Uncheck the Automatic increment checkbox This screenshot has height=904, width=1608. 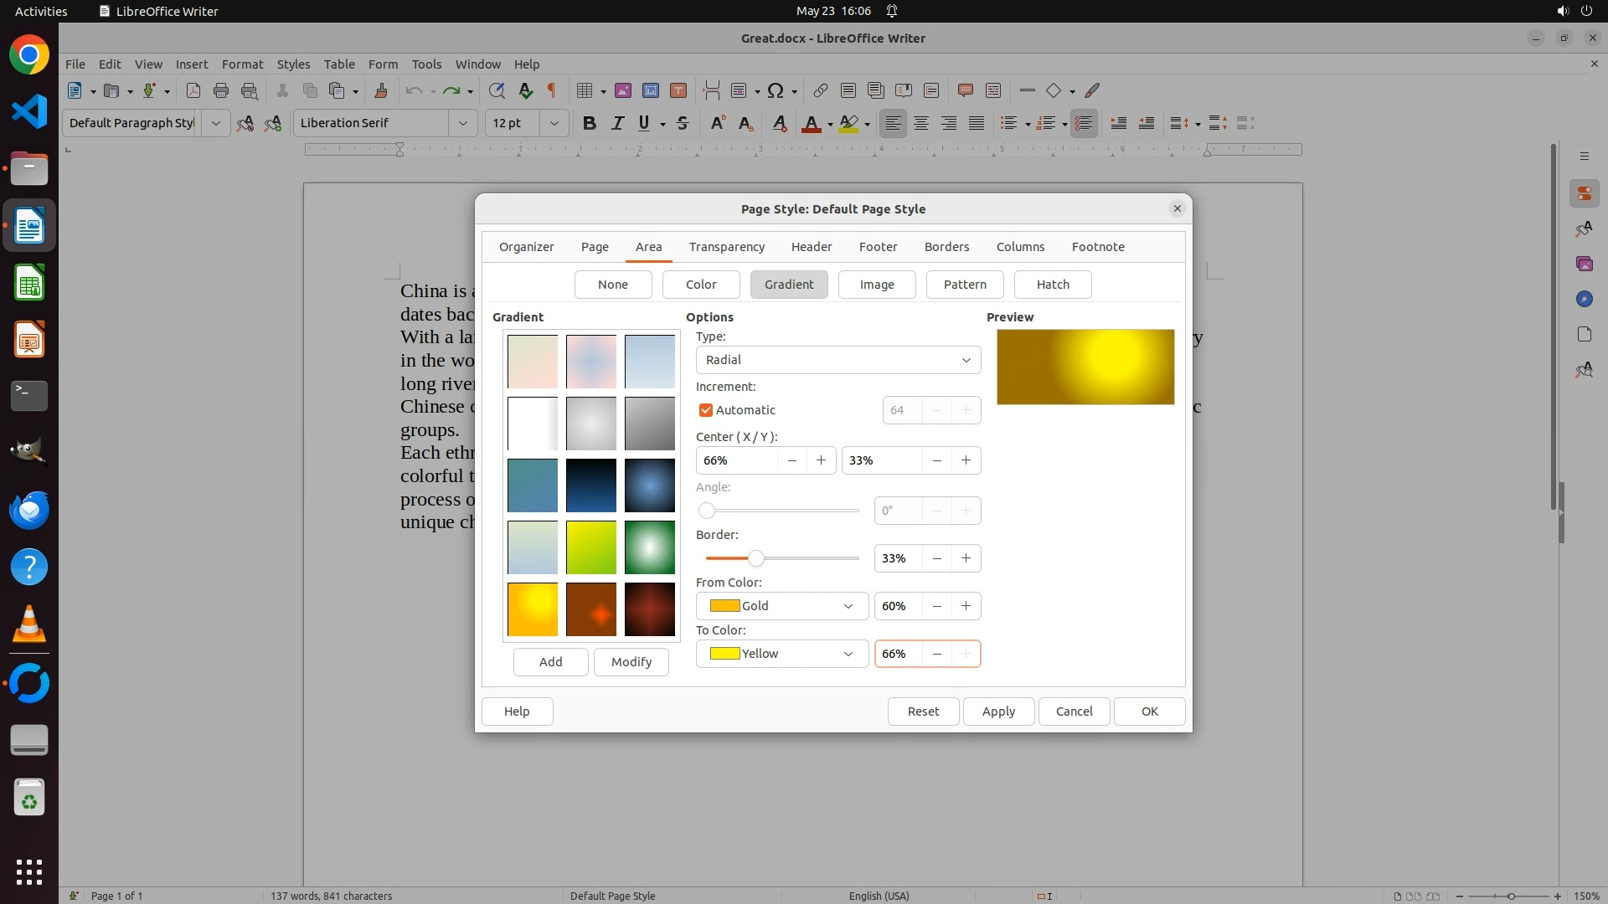706,410
